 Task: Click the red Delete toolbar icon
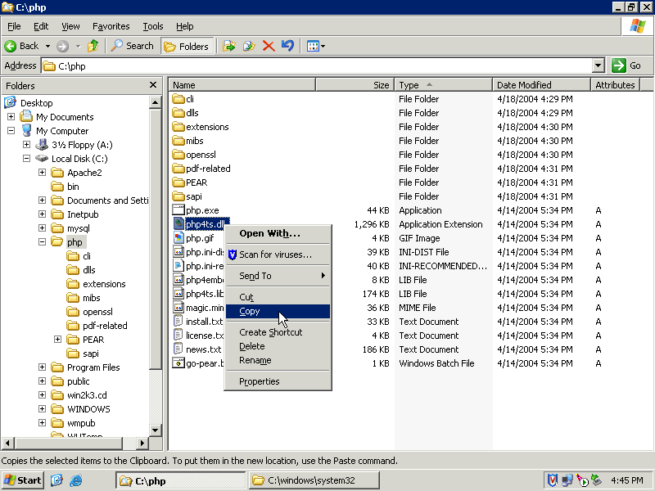pyautogui.click(x=268, y=46)
